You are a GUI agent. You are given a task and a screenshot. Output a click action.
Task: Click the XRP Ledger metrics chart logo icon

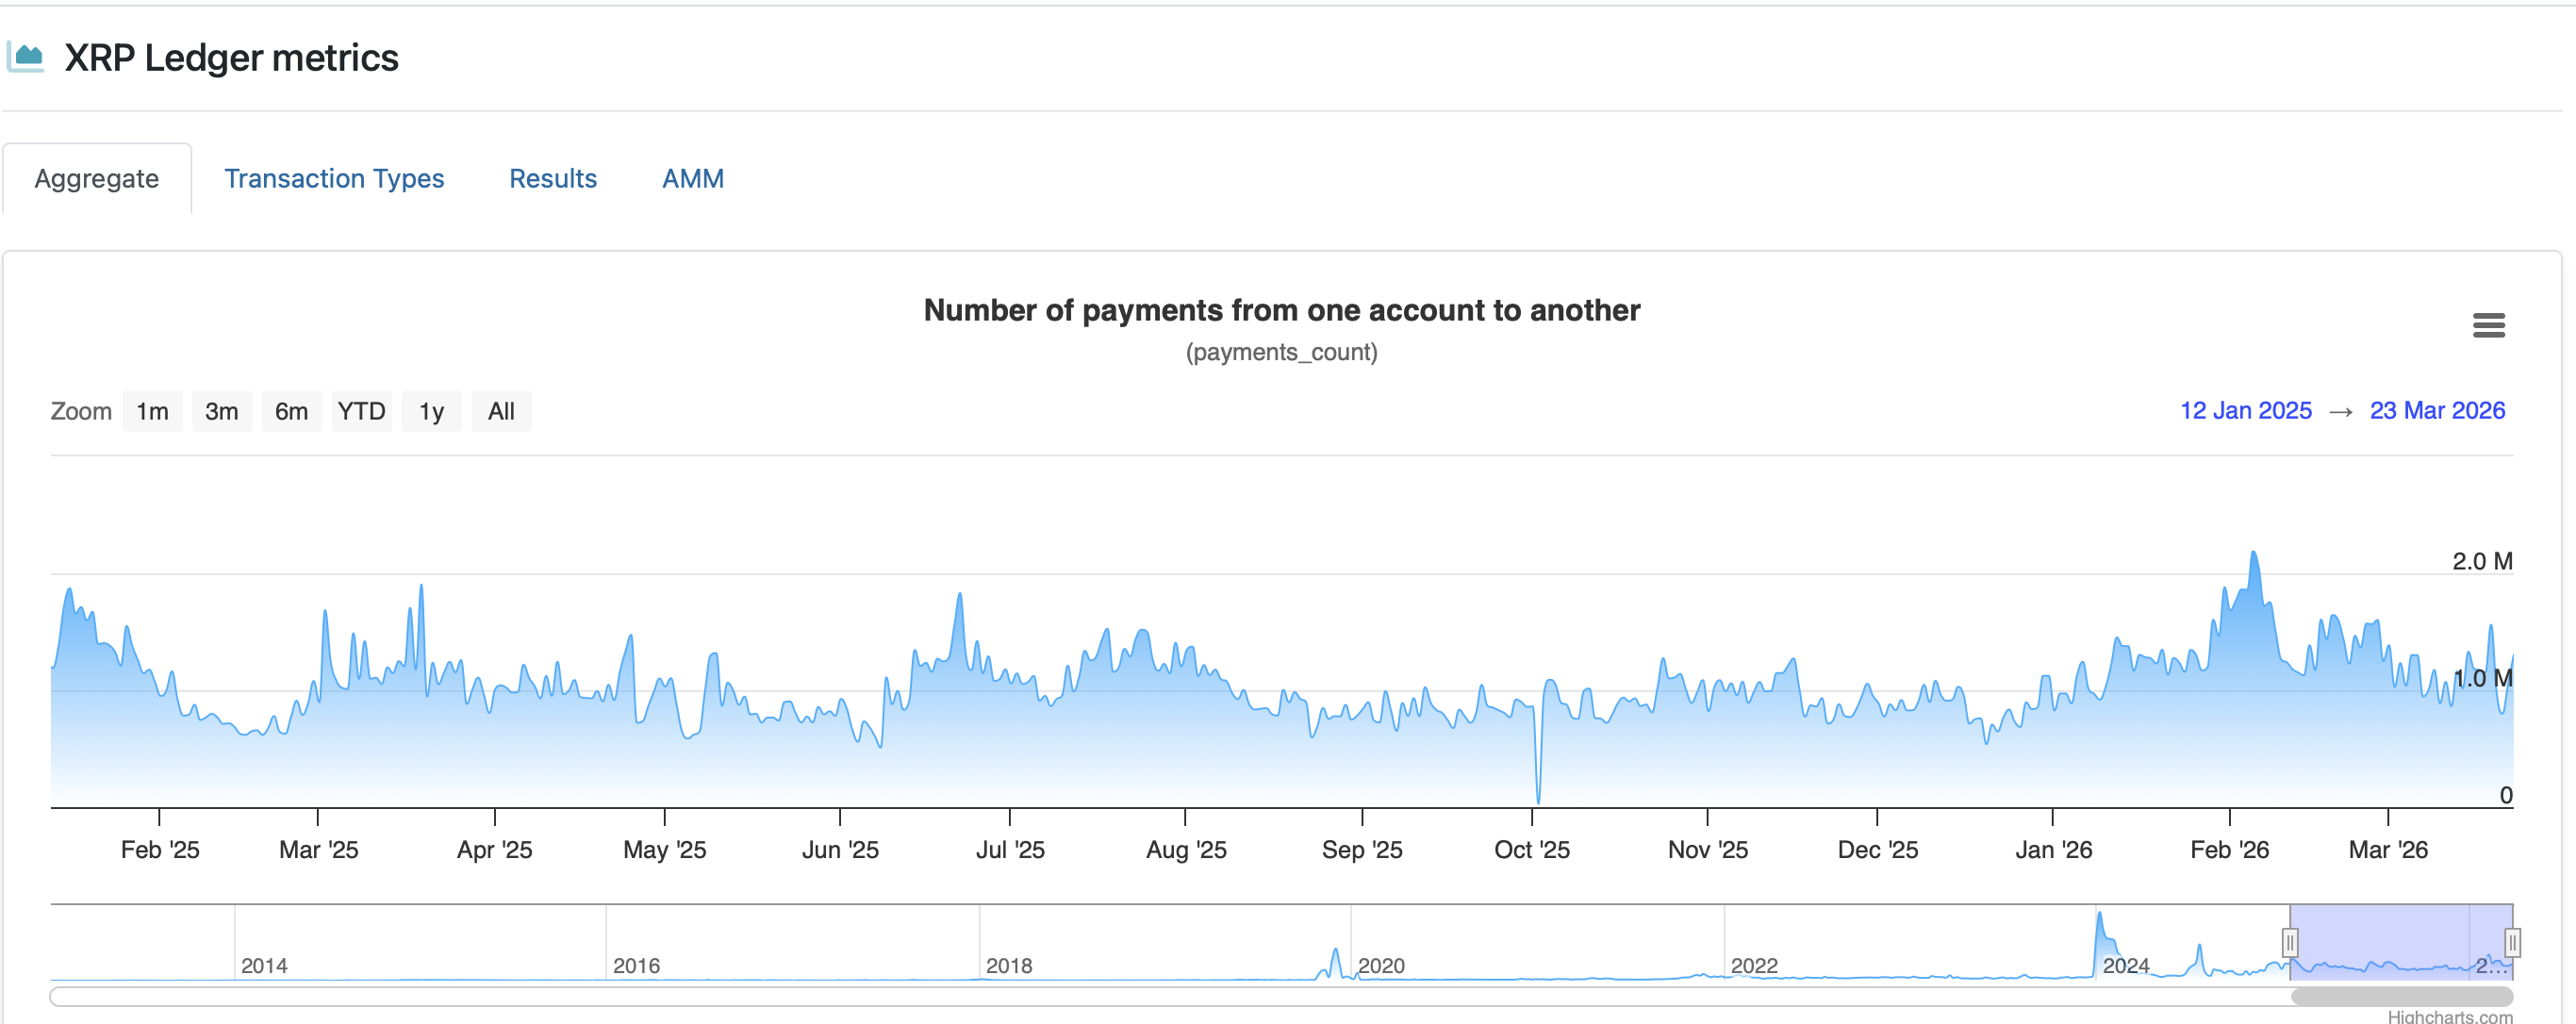click(26, 56)
